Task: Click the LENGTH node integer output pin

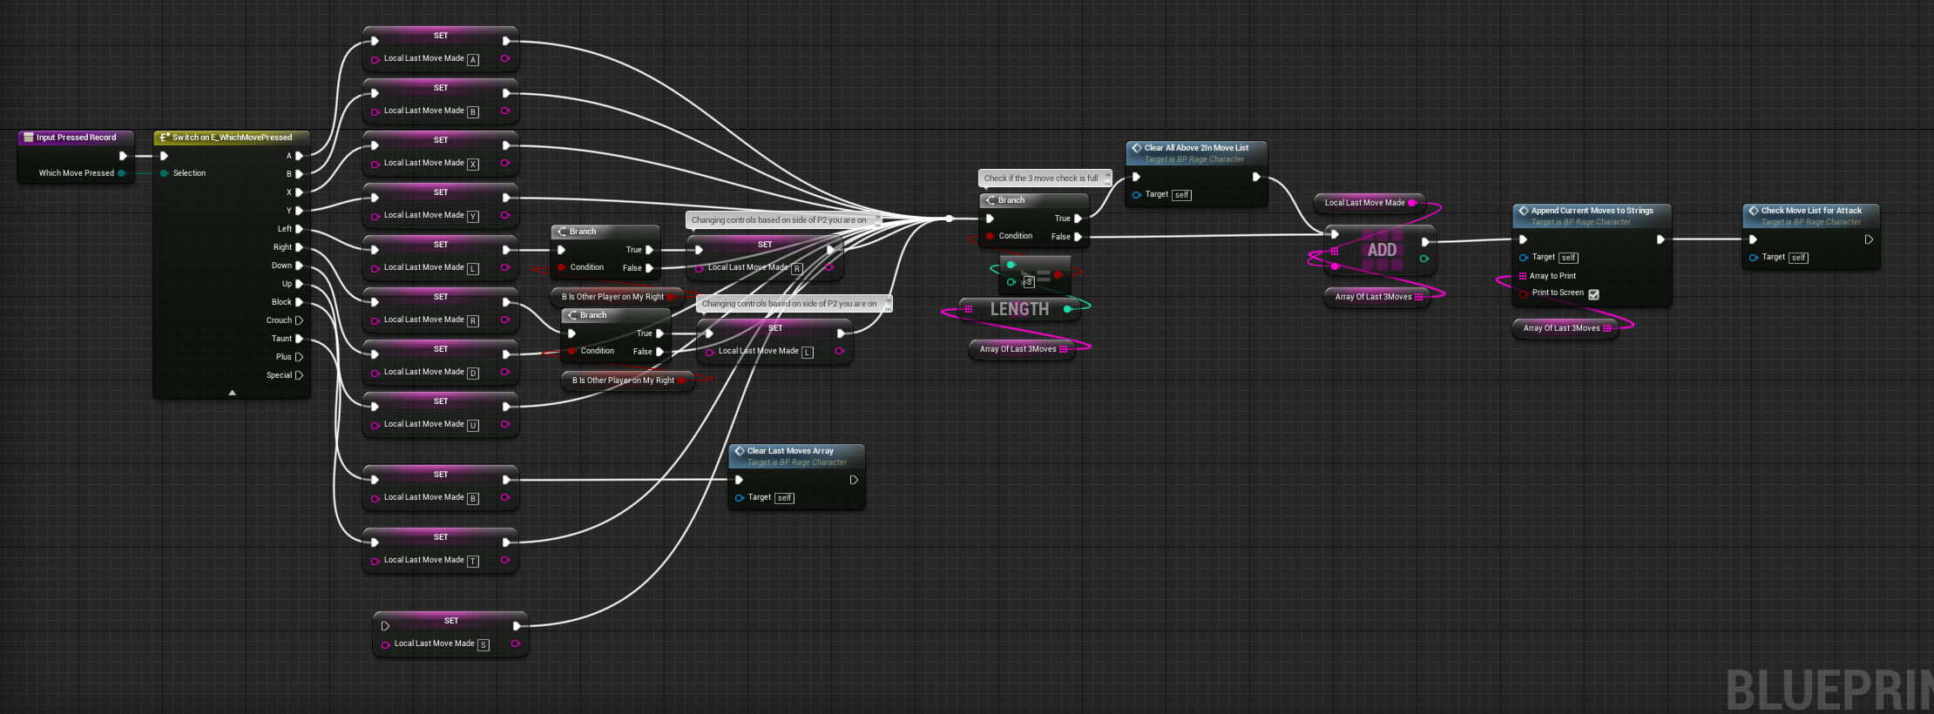Action: (1067, 309)
